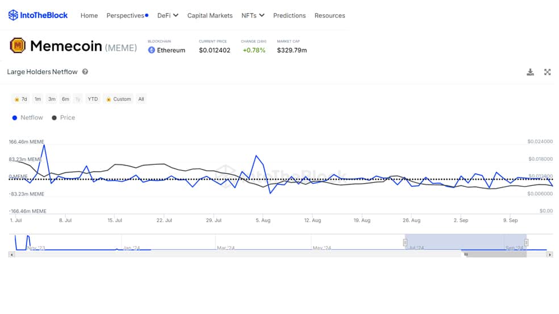Select the 7d time range
Screen dimensions: 559x314
20,99
